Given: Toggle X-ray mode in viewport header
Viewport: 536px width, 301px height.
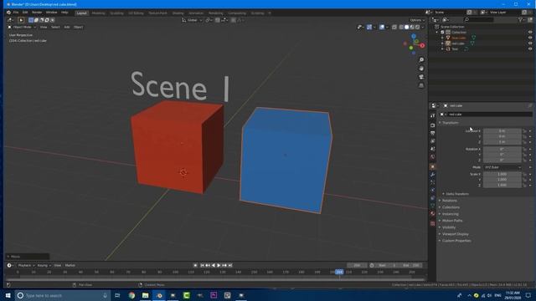Looking at the screenshot, I should click(x=394, y=27).
